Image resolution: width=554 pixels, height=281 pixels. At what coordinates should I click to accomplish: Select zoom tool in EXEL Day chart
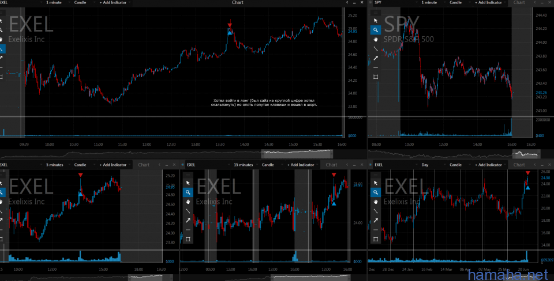[376, 192]
